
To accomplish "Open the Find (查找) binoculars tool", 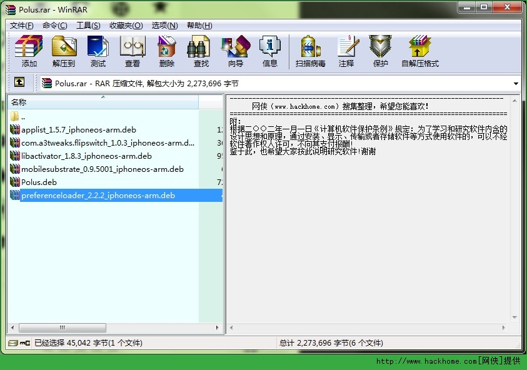I will (x=201, y=51).
